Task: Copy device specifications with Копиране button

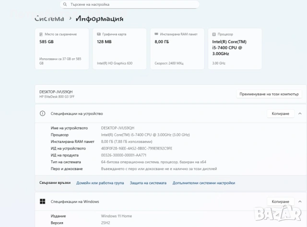Action: tap(280, 113)
